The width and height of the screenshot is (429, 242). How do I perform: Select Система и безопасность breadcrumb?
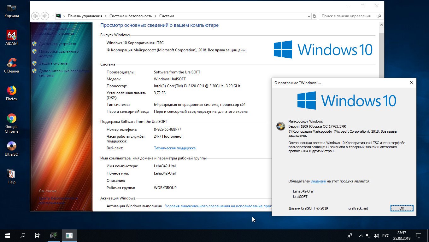click(x=131, y=16)
